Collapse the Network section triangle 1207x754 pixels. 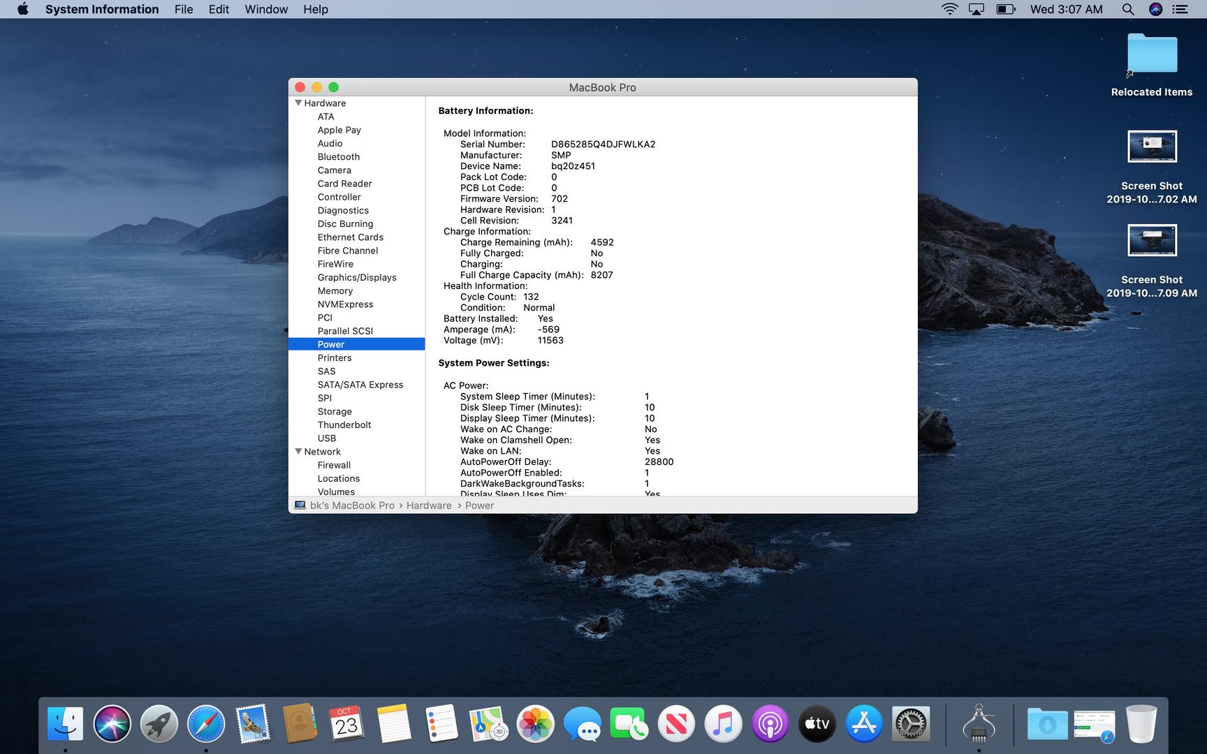(298, 452)
